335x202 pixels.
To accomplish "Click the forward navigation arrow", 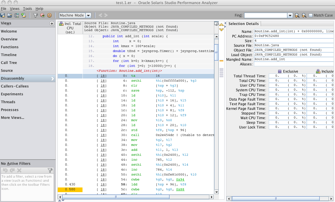I will point(106,15).
